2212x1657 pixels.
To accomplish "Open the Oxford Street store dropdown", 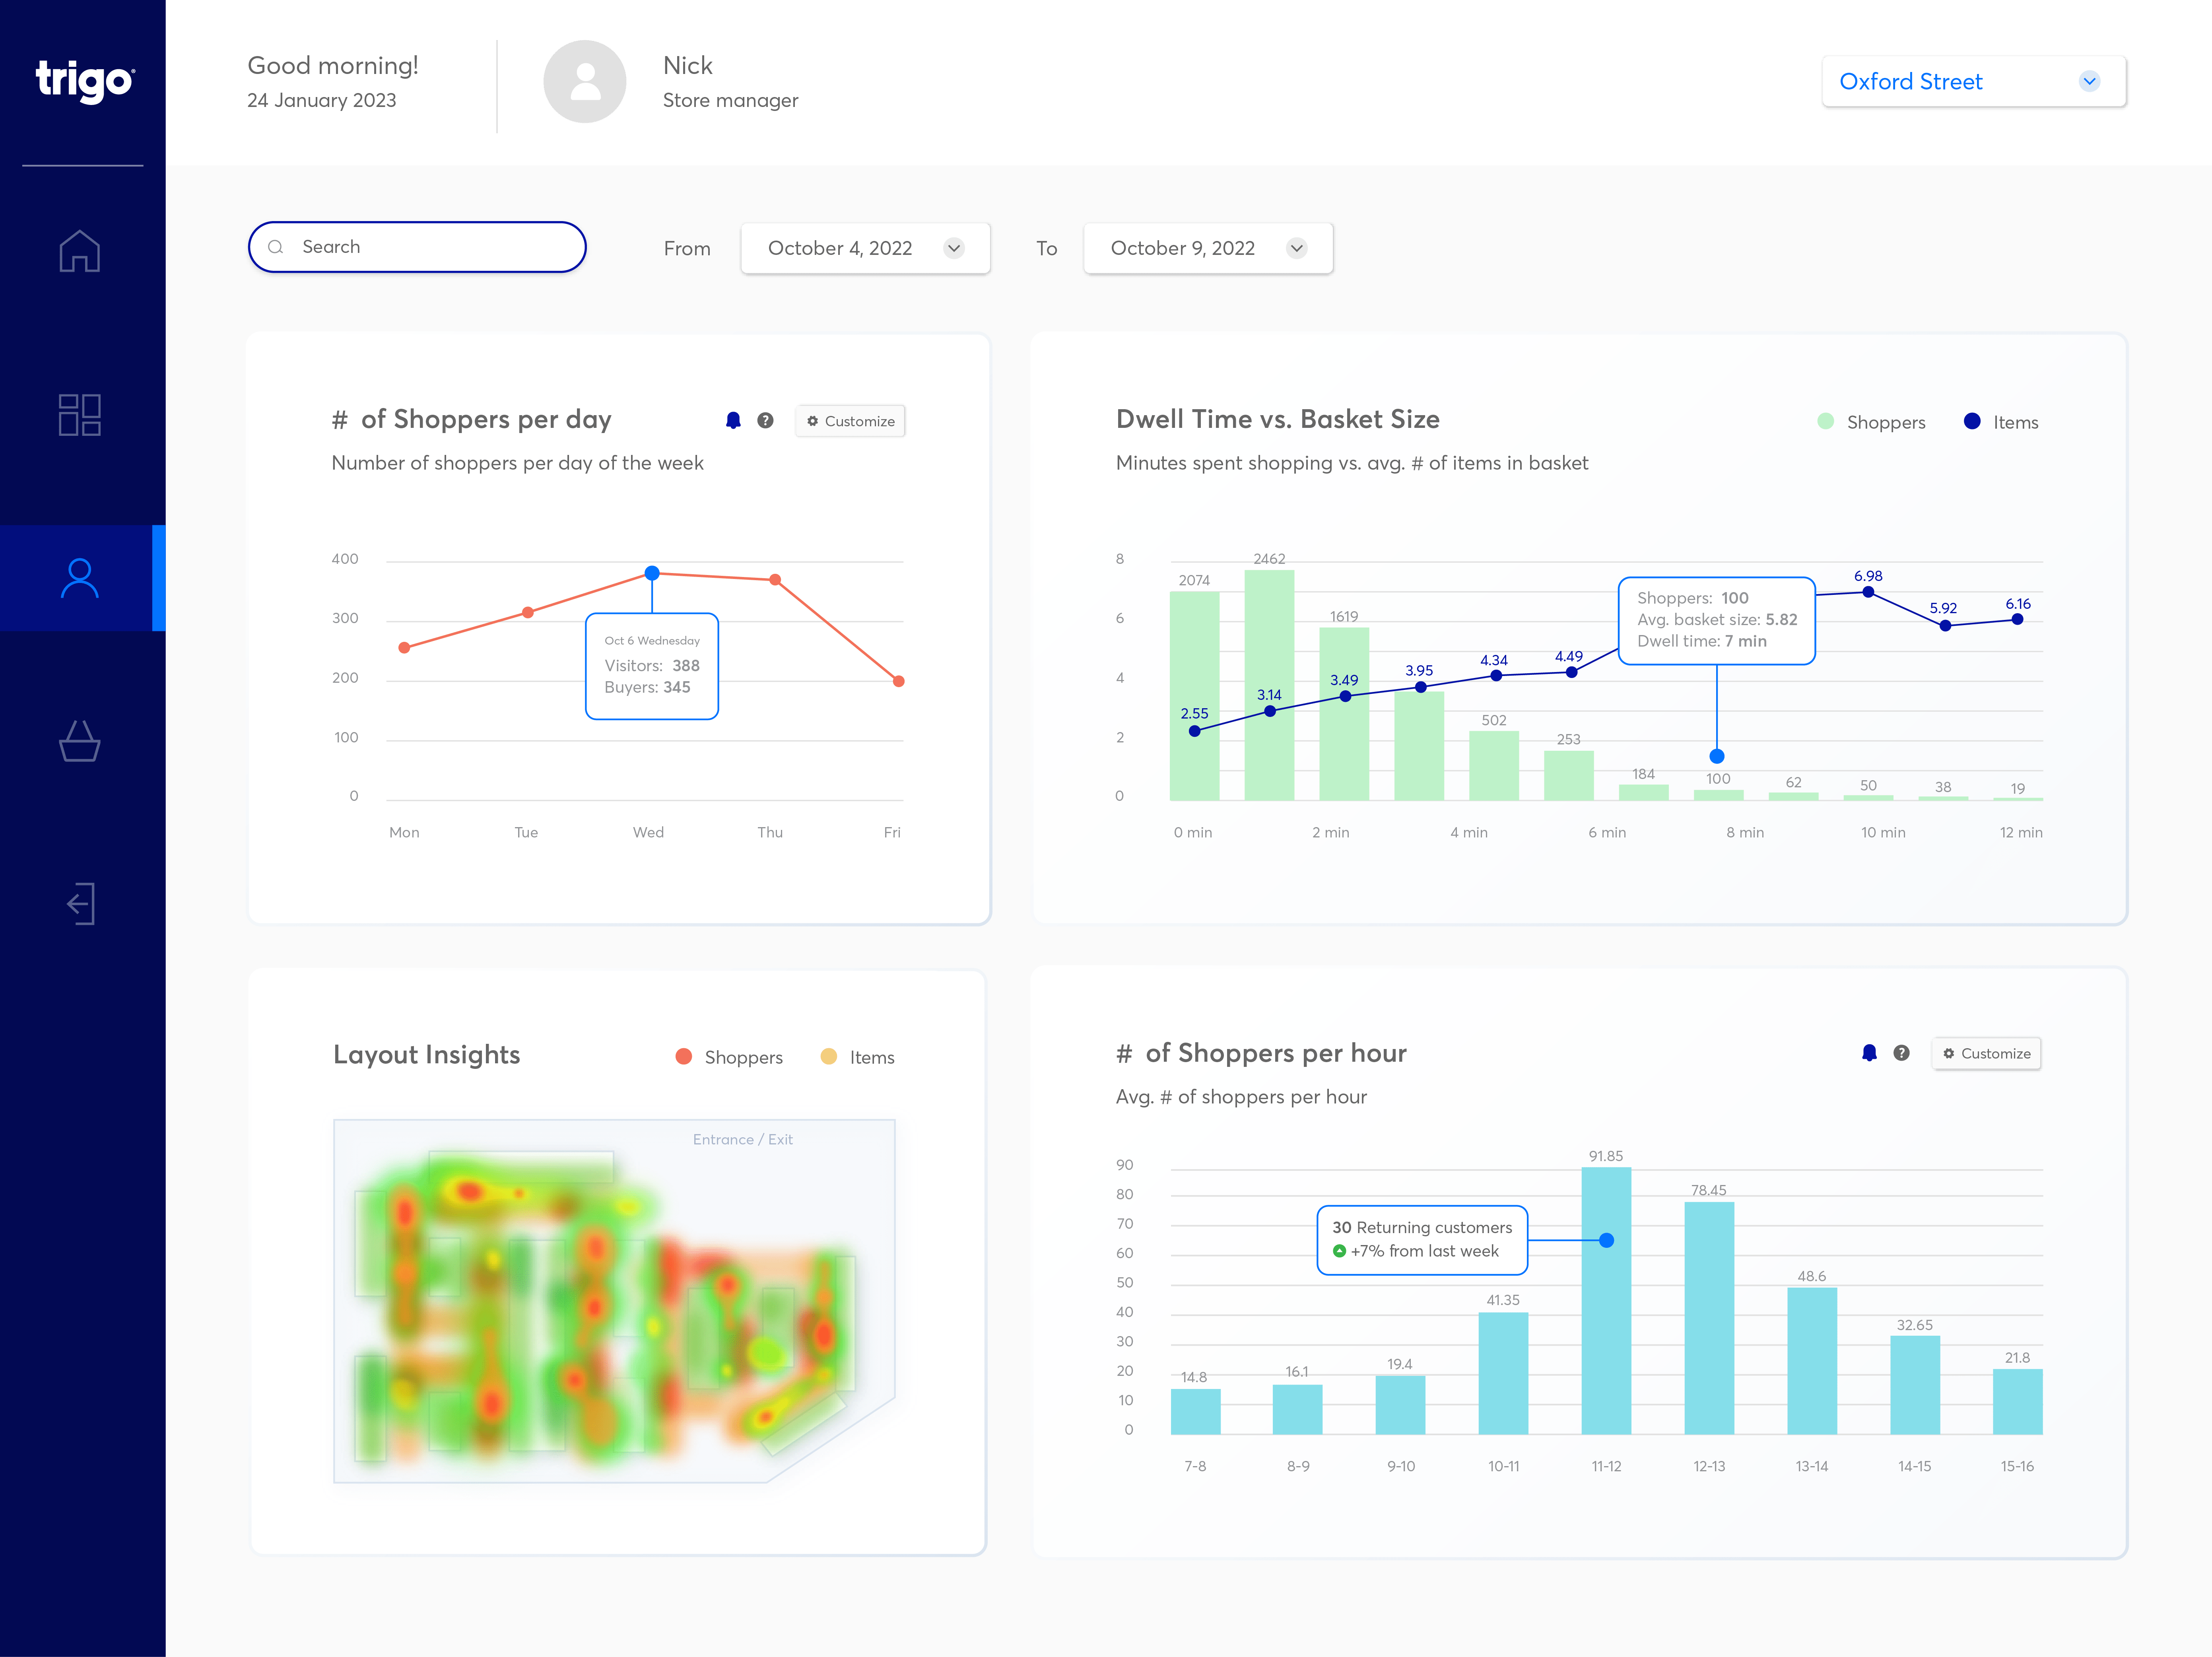I will [1973, 82].
